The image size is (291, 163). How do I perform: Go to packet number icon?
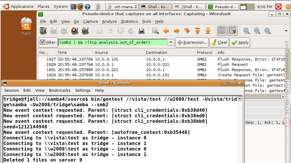[x=187, y=31]
